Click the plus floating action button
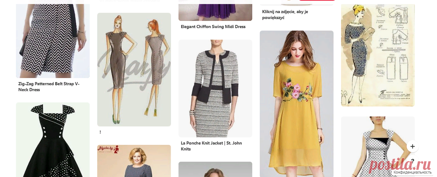 tap(413, 146)
